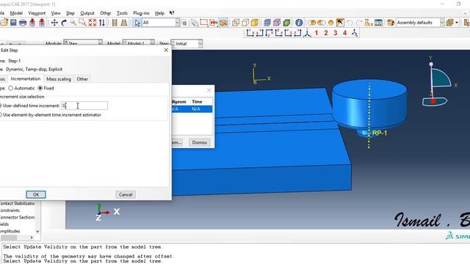470x264 pixels.
Task: Click Cancel in the Edit Step dialog
Action: pos(126,194)
